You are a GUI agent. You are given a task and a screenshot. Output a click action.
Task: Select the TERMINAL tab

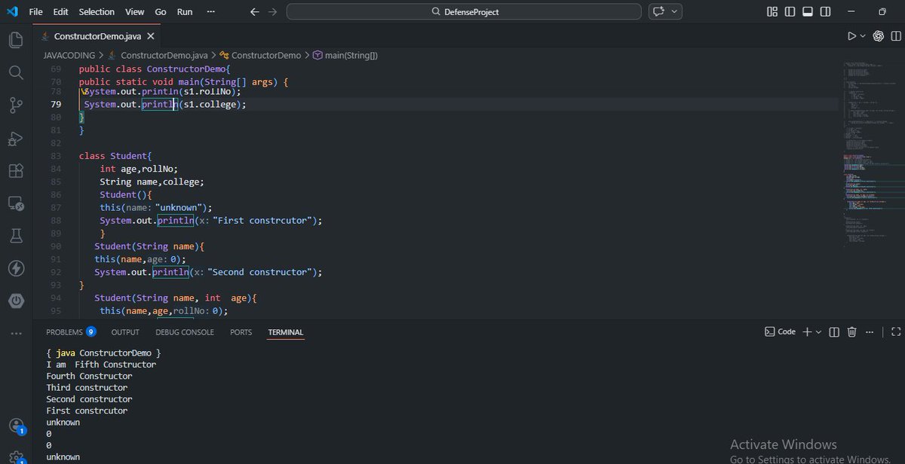pos(285,332)
